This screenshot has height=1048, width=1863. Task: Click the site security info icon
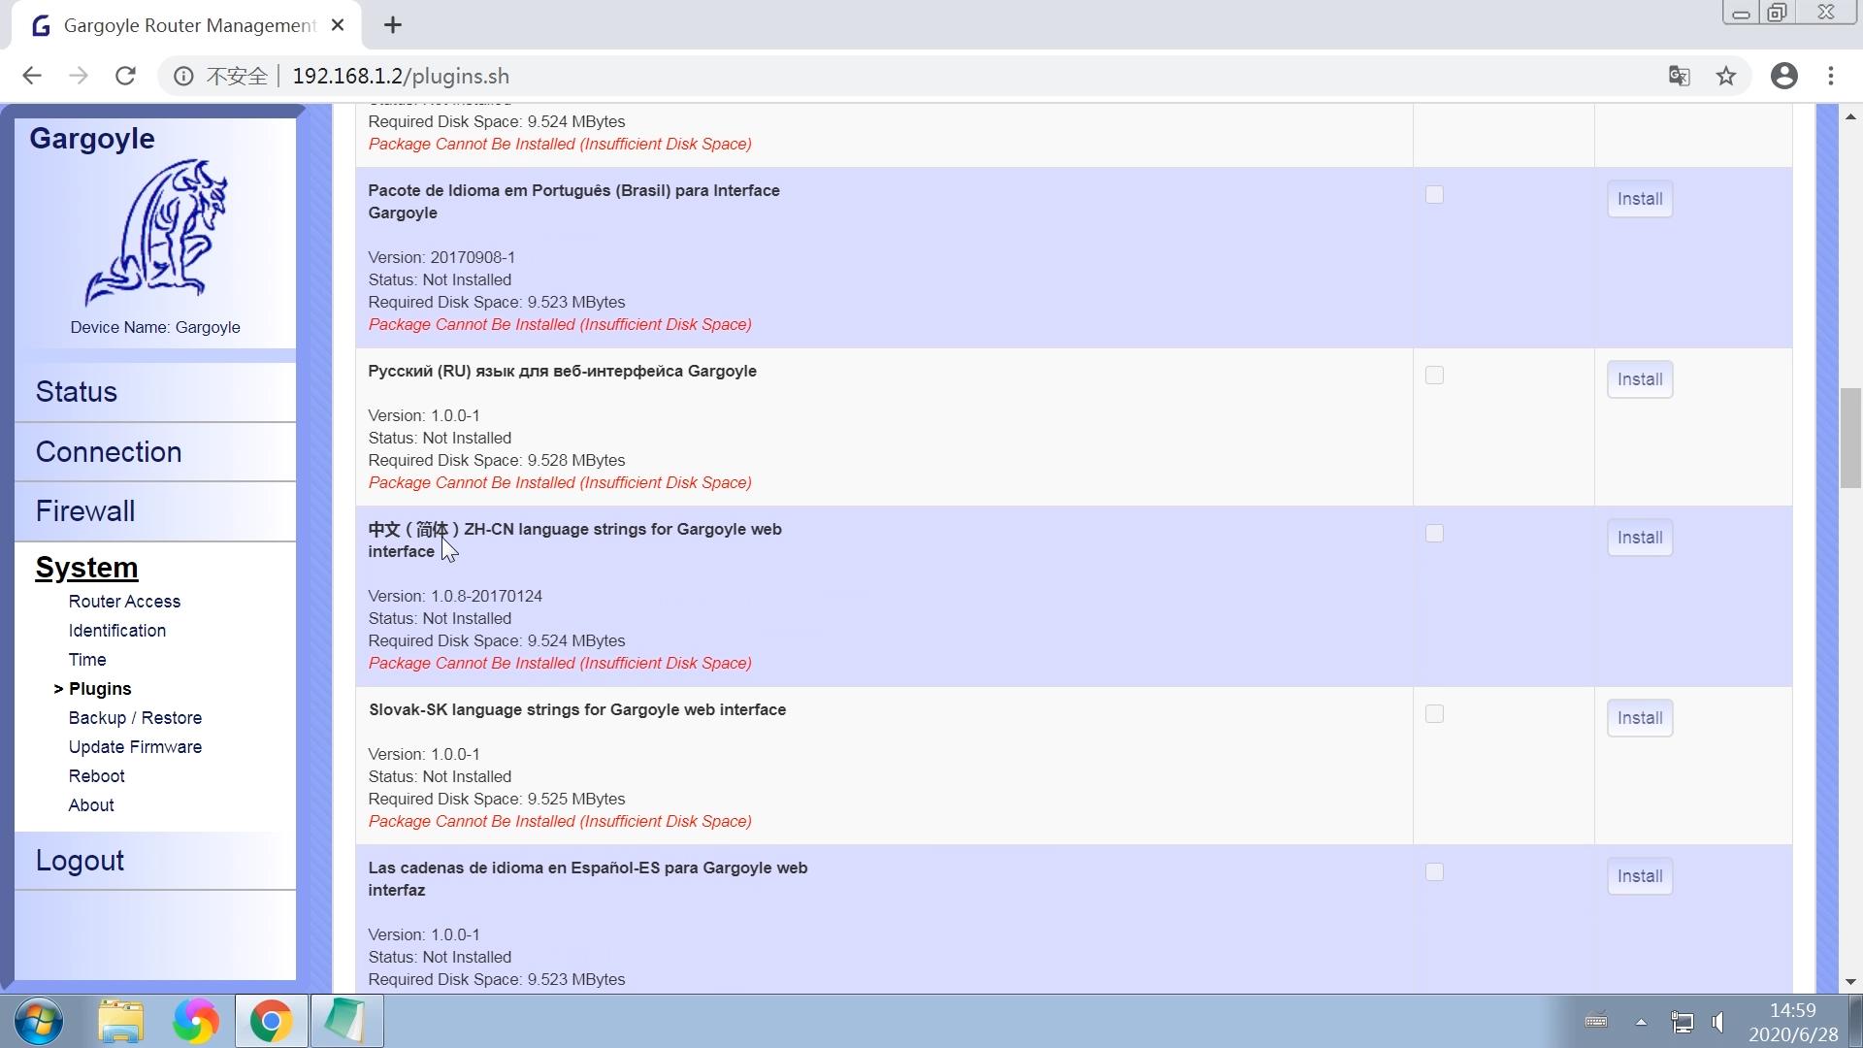click(183, 76)
